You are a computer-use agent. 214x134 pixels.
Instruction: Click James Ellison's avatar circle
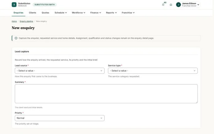pos(178,5)
